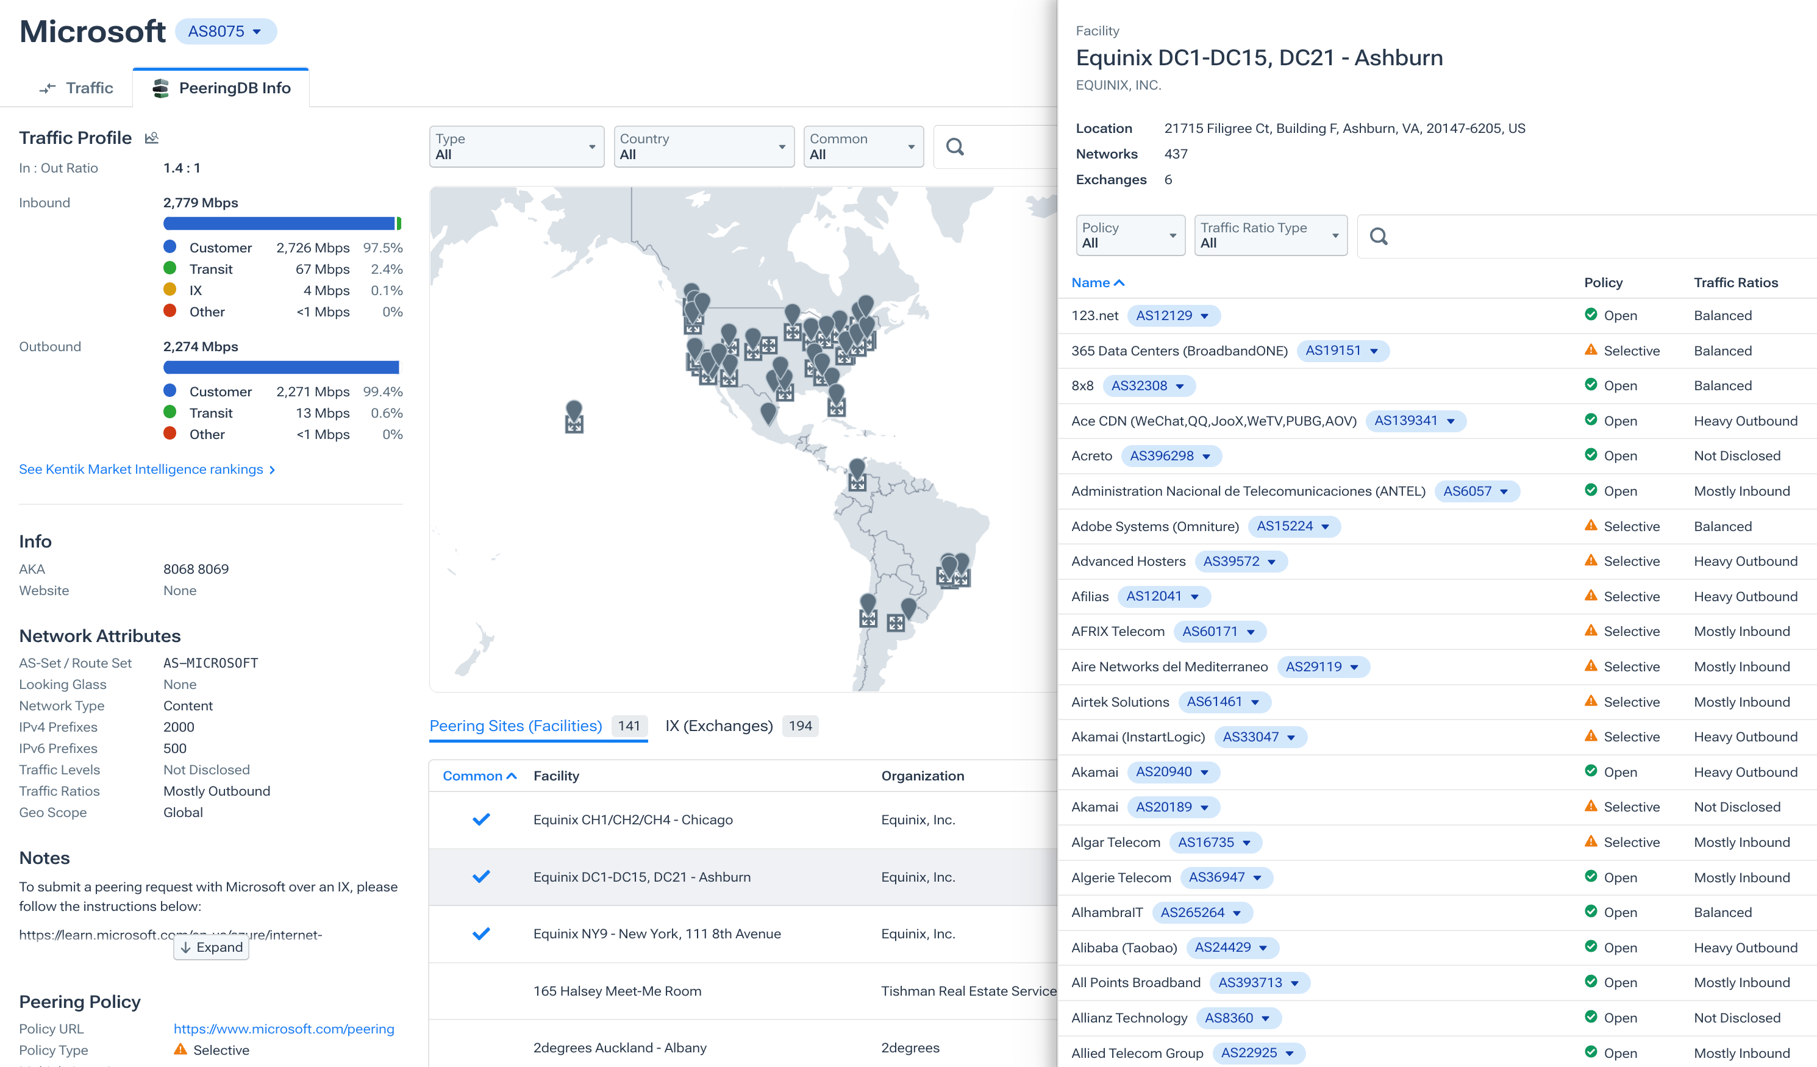The image size is (1817, 1067).
Task: Switch to the Traffic tab
Action: (76, 87)
